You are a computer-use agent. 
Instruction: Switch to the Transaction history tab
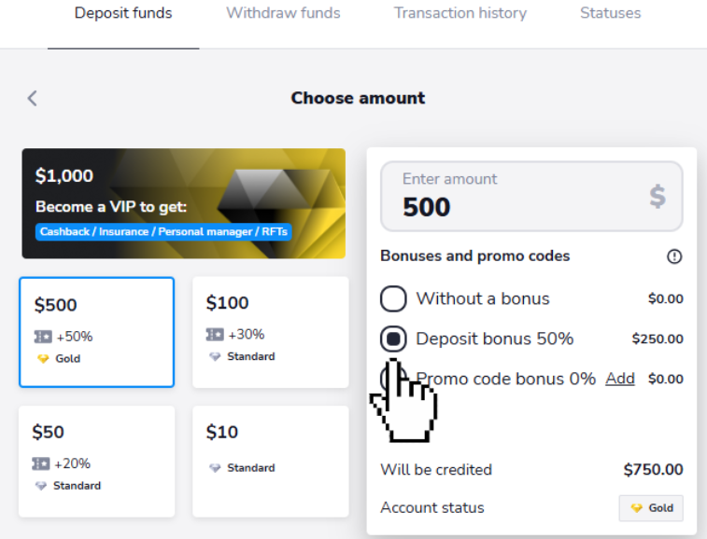pyautogui.click(x=460, y=13)
